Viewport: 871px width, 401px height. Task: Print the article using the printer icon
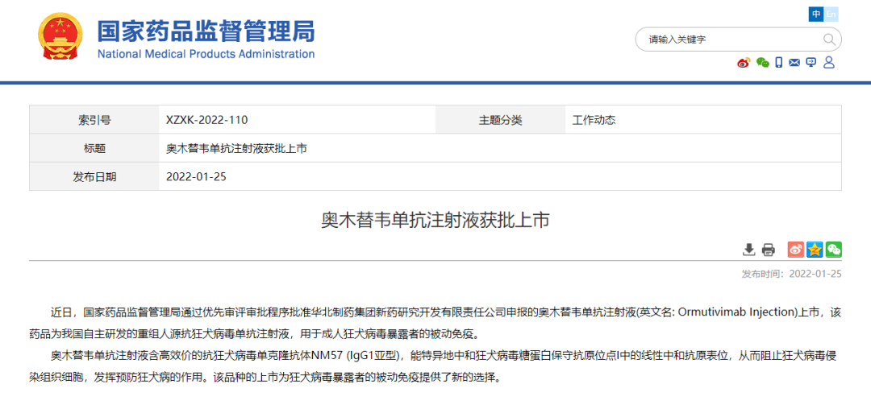pos(769,250)
